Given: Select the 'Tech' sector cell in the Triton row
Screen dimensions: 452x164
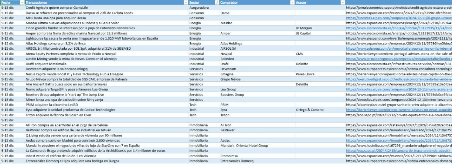Looking at the screenshot, I should 204,115.
